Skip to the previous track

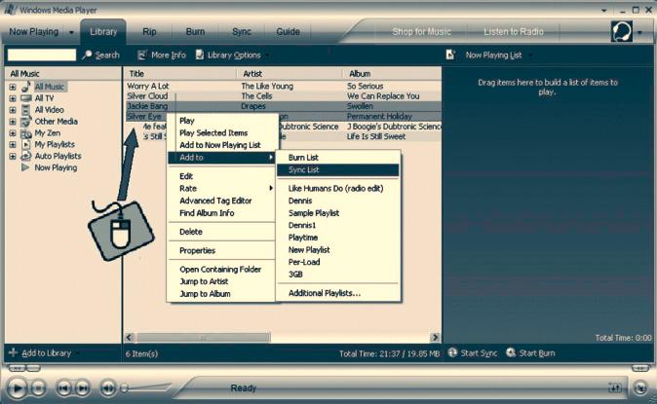click(63, 388)
